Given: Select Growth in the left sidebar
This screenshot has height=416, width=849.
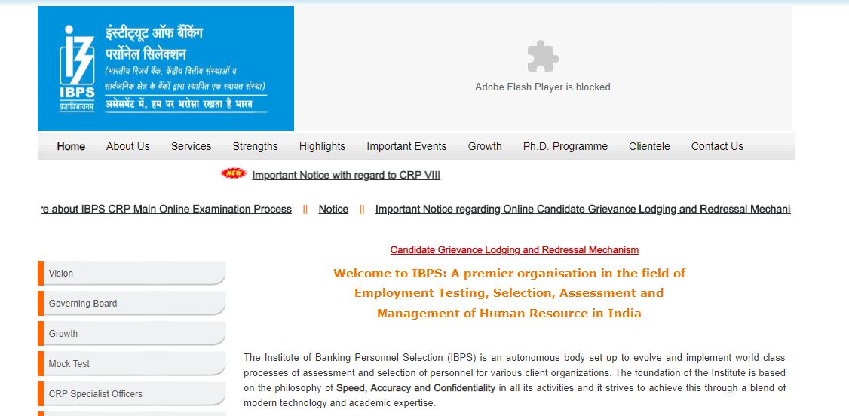Looking at the screenshot, I should pyautogui.click(x=132, y=334).
